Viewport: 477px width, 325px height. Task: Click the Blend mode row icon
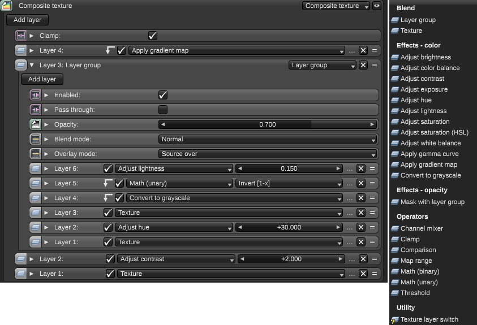click(x=35, y=139)
